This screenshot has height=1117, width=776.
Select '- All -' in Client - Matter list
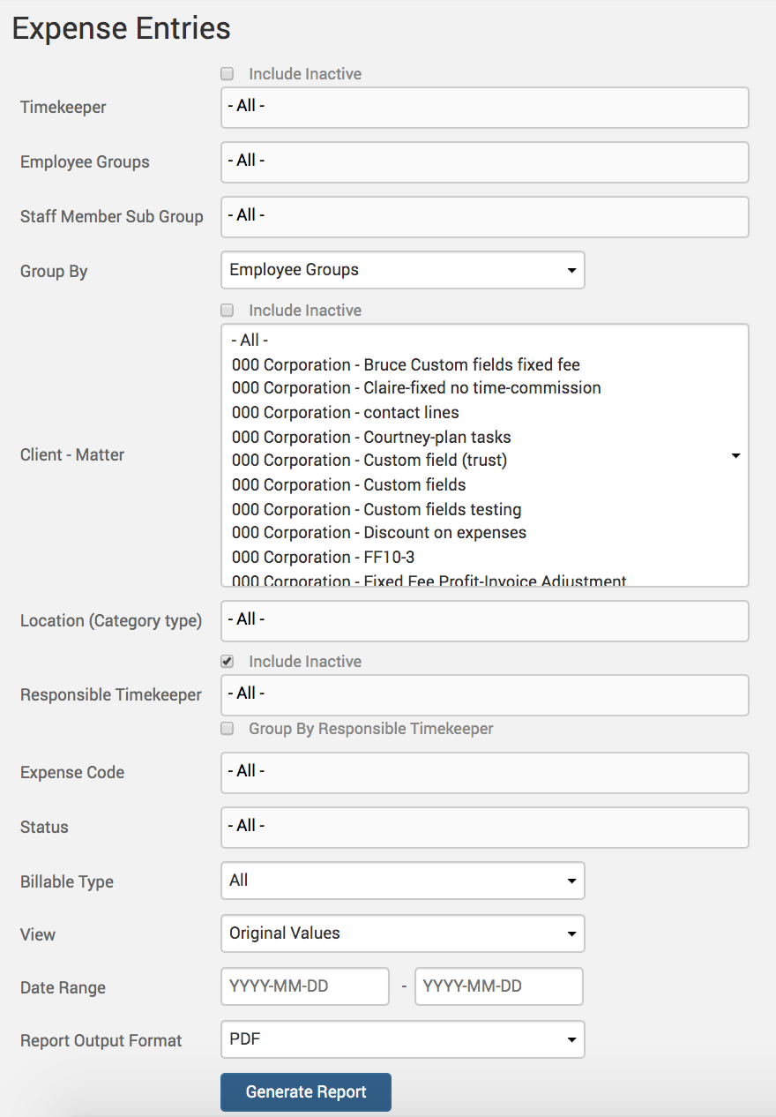tap(250, 341)
